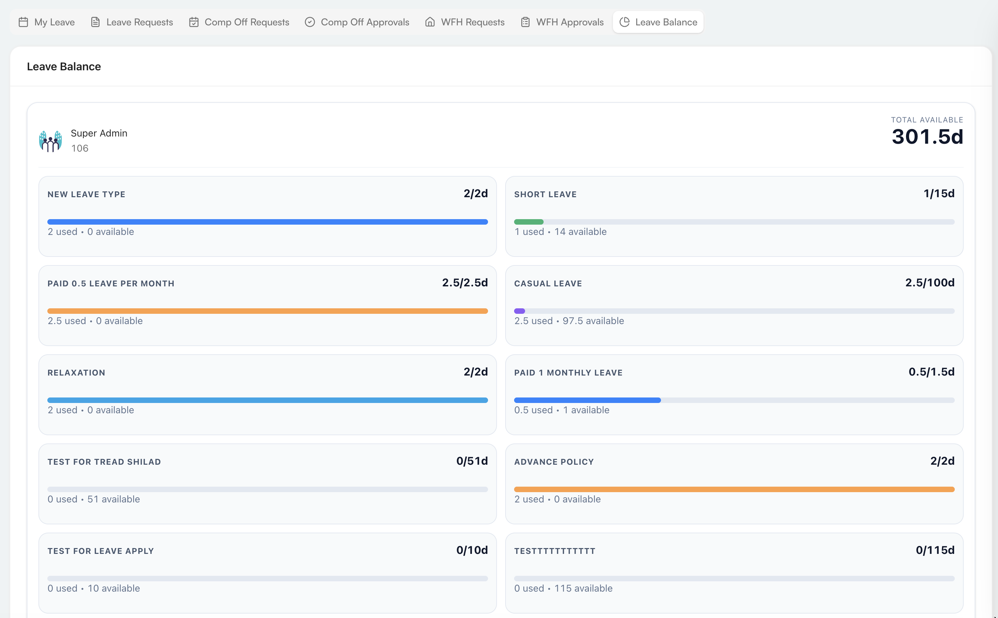
Task: Click the 0.5/1.5d Paid 1 Monthly value
Action: pos(931,371)
